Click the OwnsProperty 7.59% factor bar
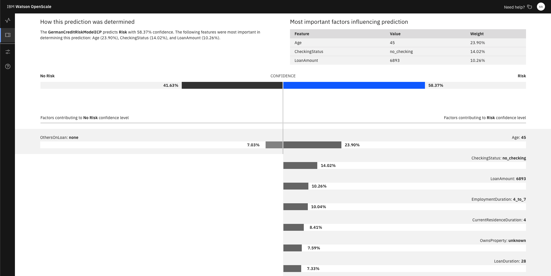Viewport: 551px width, 276px height. point(292,248)
